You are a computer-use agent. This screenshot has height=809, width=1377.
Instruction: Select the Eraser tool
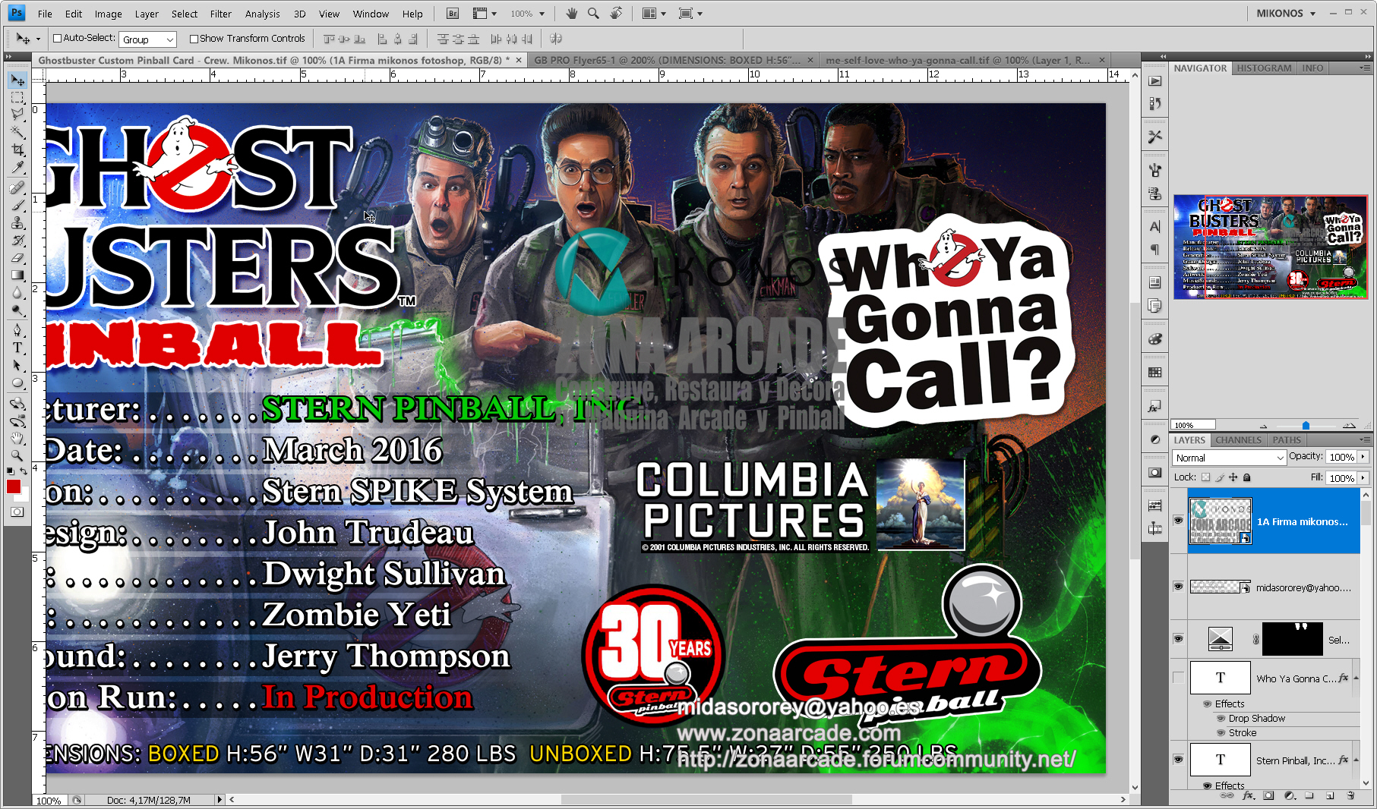(x=17, y=257)
